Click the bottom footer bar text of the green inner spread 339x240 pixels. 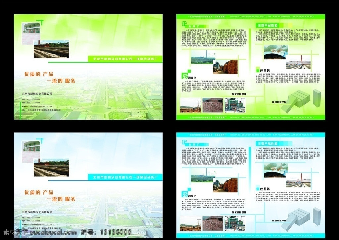click(251, 118)
